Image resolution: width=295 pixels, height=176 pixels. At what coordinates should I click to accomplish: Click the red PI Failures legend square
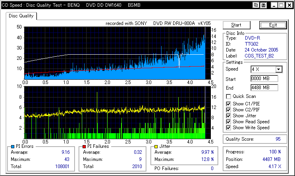84,147
